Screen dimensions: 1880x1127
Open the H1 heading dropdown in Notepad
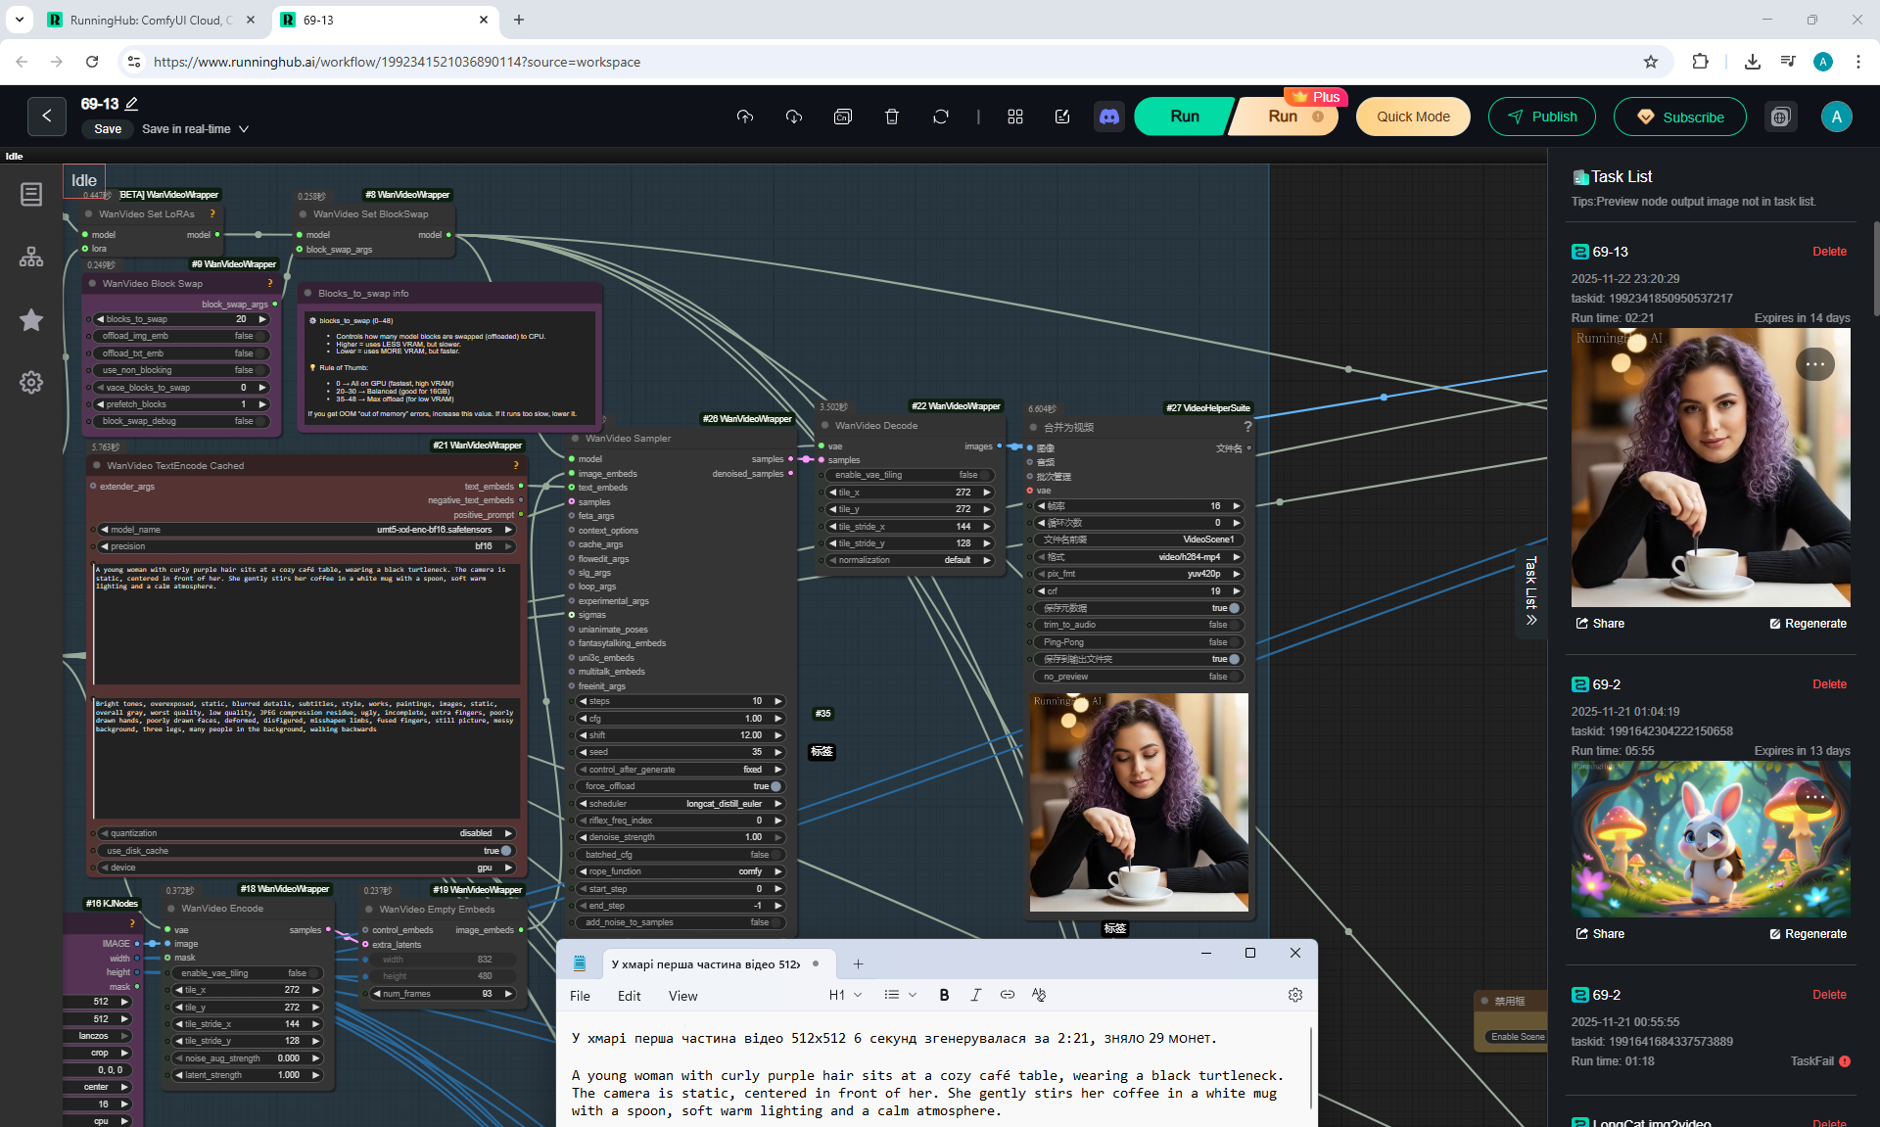(x=846, y=995)
